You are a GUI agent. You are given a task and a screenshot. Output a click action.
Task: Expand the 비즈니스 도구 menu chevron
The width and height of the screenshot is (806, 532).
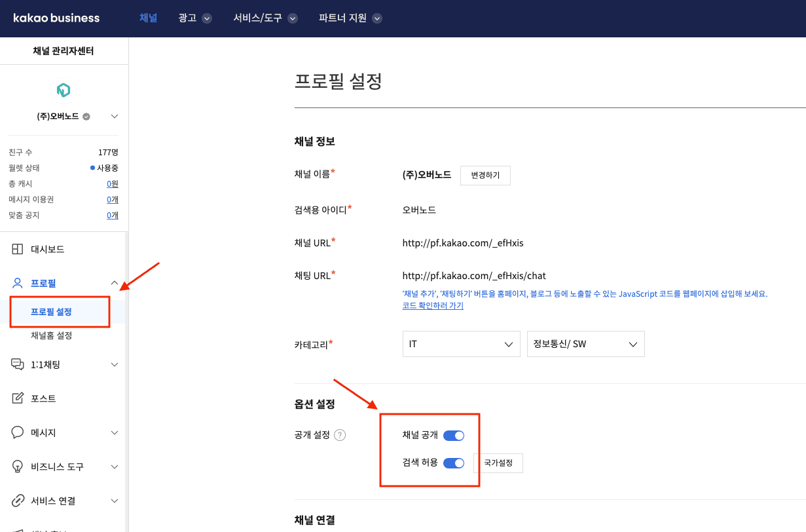click(115, 466)
